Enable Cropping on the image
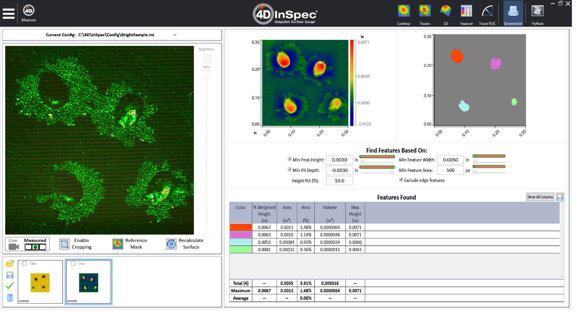The width and height of the screenshot is (576, 314). click(64, 244)
